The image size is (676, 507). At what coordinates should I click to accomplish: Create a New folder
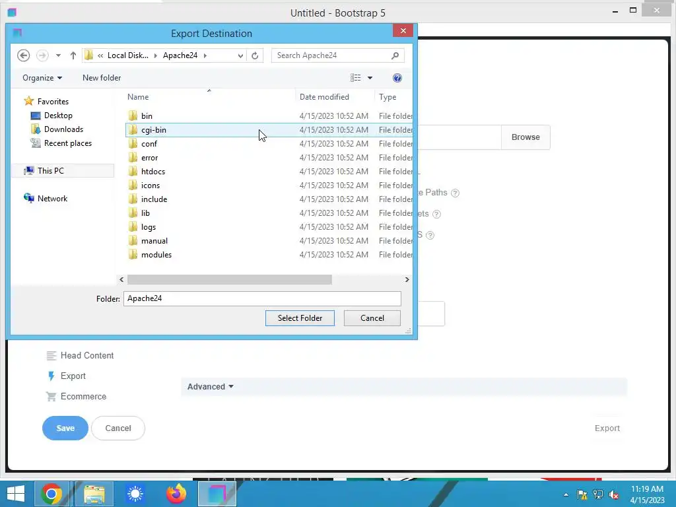pos(102,78)
